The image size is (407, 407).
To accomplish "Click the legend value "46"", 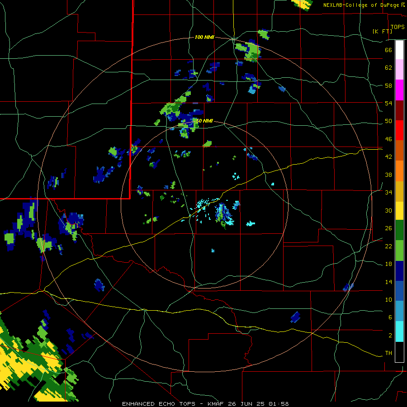I will click(388, 139).
